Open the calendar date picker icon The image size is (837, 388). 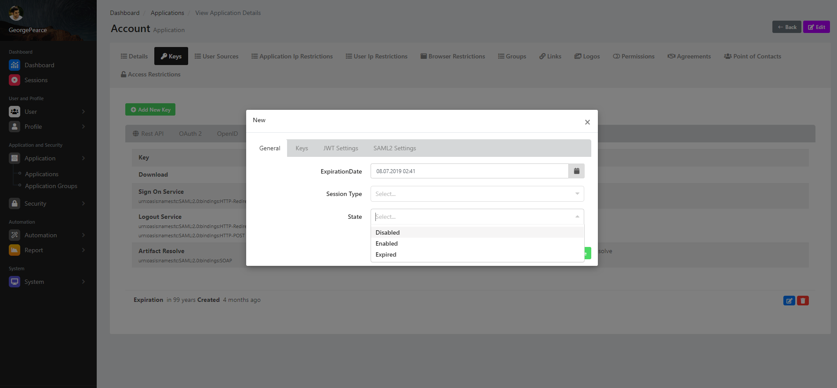click(x=576, y=171)
